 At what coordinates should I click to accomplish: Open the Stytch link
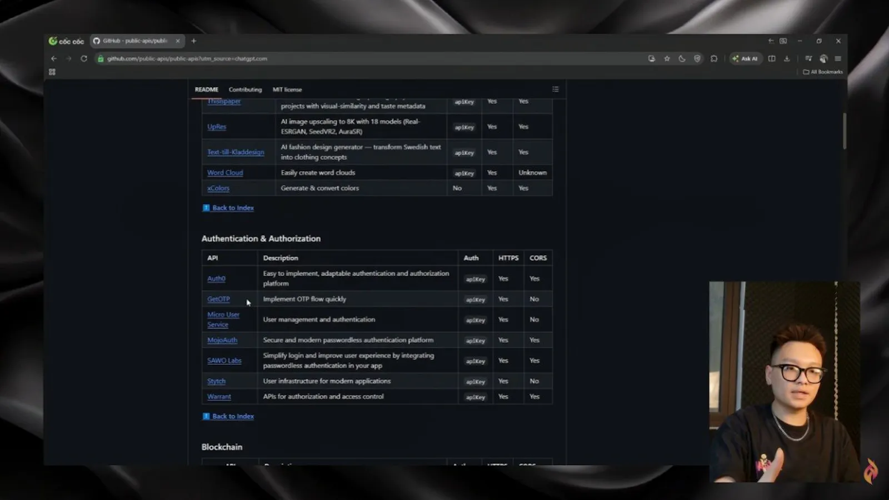(x=216, y=381)
